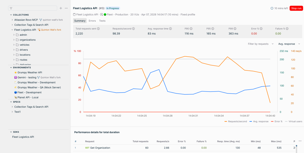The height and width of the screenshot is (153, 304).
Task: Expand the vehicles folder
Action: (x=14, y=45)
